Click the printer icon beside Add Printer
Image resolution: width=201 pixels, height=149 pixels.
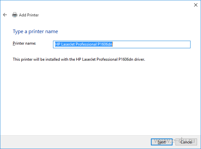15,15
